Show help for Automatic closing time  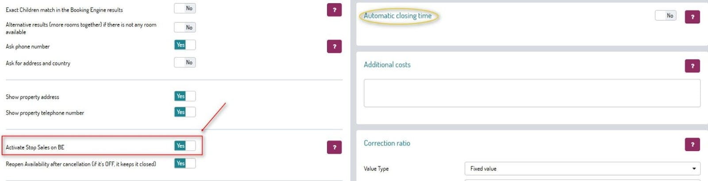(692, 17)
